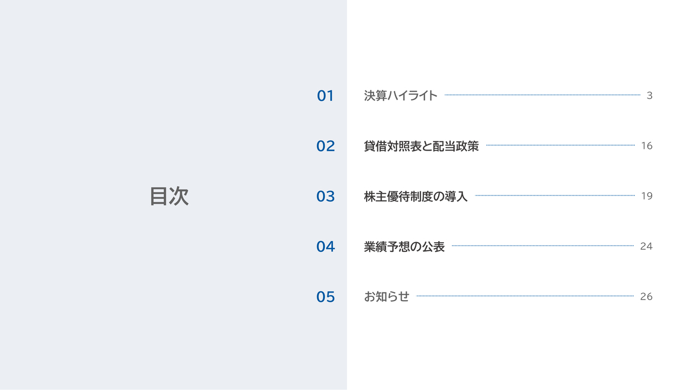Click section number 04
The height and width of the screenshot is (390, 694).
(x=325, y=246)
